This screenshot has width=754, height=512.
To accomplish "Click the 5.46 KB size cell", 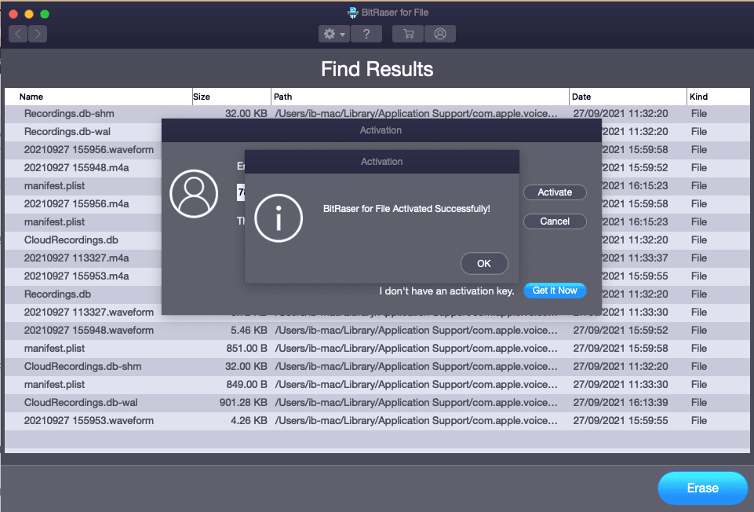I will tap(249, 330).
